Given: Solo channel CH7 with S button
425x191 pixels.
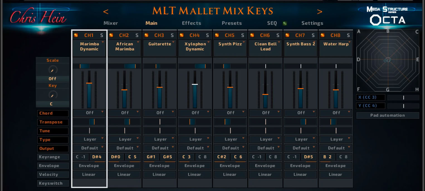Looking at the screenshot, I should pos(313,35).
